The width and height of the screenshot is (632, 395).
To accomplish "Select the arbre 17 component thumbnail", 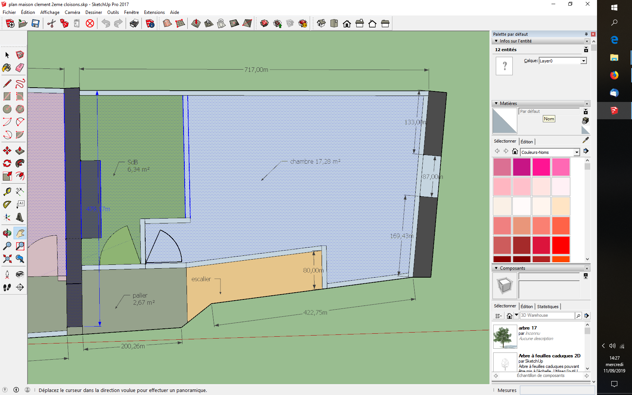I will [505, 337].
